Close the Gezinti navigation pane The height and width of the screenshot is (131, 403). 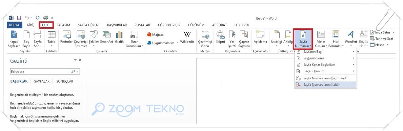(x=80, y=60)
